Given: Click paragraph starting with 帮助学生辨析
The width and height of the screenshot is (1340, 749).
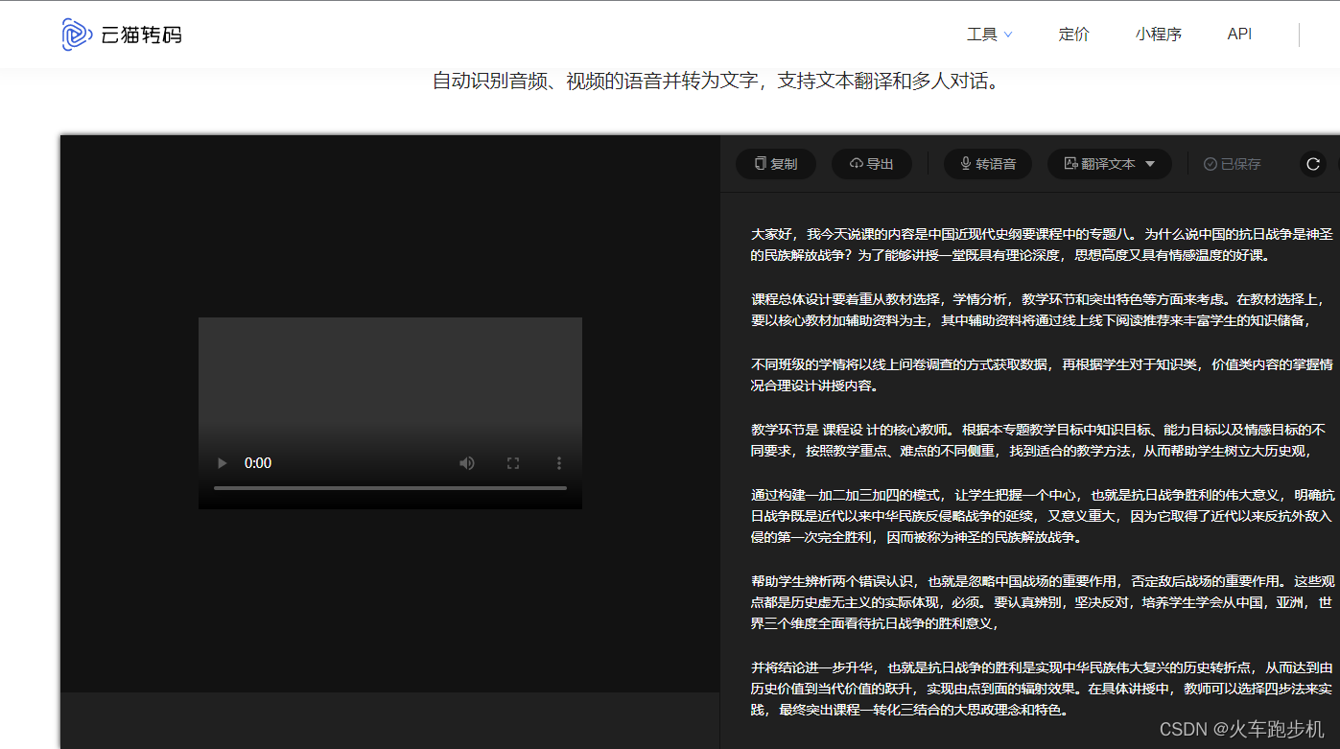Looking at the screenshot, I should point(1042,602).
